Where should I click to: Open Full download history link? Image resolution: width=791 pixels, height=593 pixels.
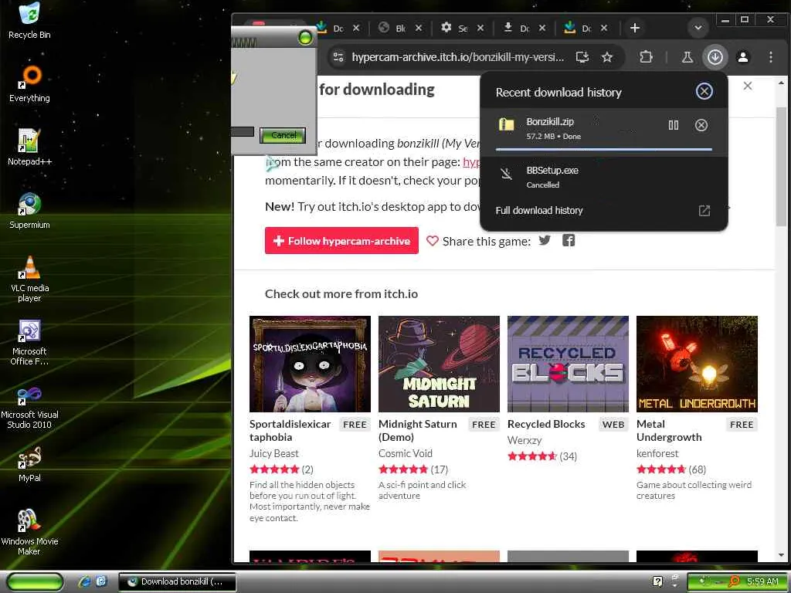[x=538, y=210]
